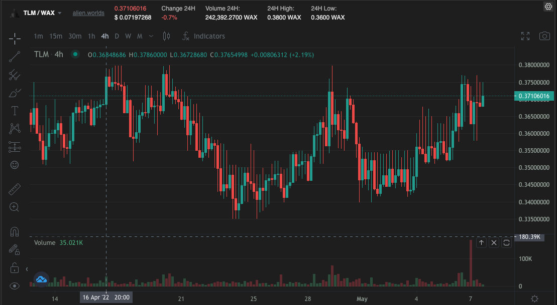Click current price label 0.37106016 on axis

click(533, 96)
